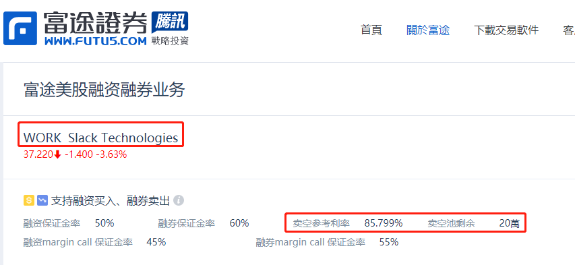The width and height of the screenshot is (575, 265).
Task: Click the partially visible 客 menu item
Action: point(569,30)
